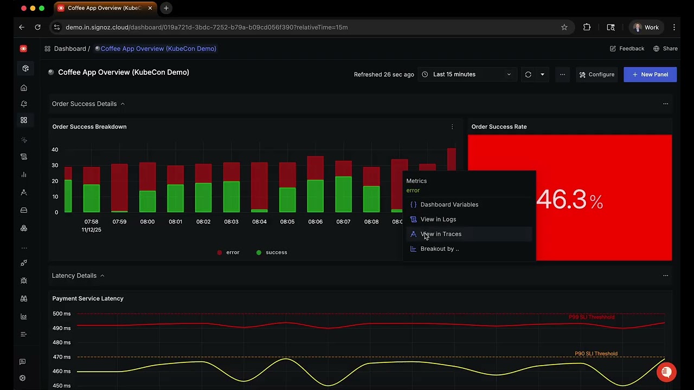This screenshot has width=694, height=390.
Task: Select Breakout by menu item
Action: 469,249
